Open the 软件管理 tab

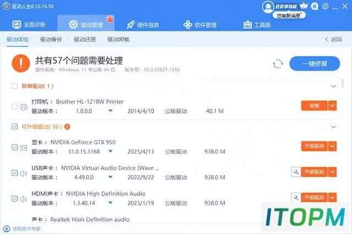point(200,25)
